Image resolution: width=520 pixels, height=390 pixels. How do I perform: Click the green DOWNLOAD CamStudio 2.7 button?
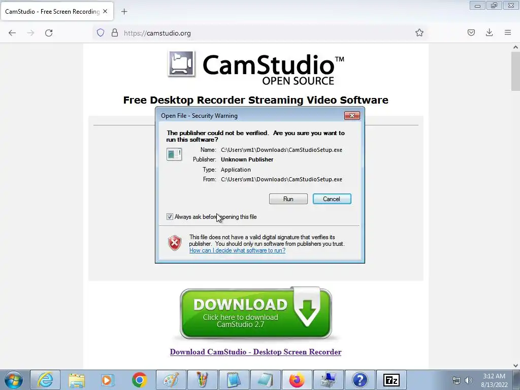256,313
